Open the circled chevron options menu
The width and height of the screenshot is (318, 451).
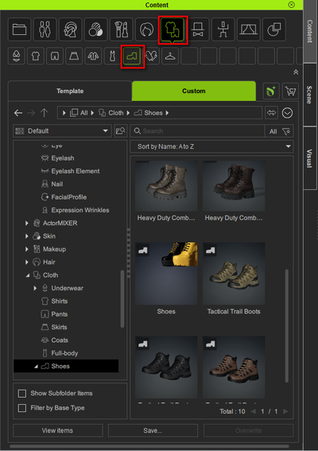coord(287,113)
